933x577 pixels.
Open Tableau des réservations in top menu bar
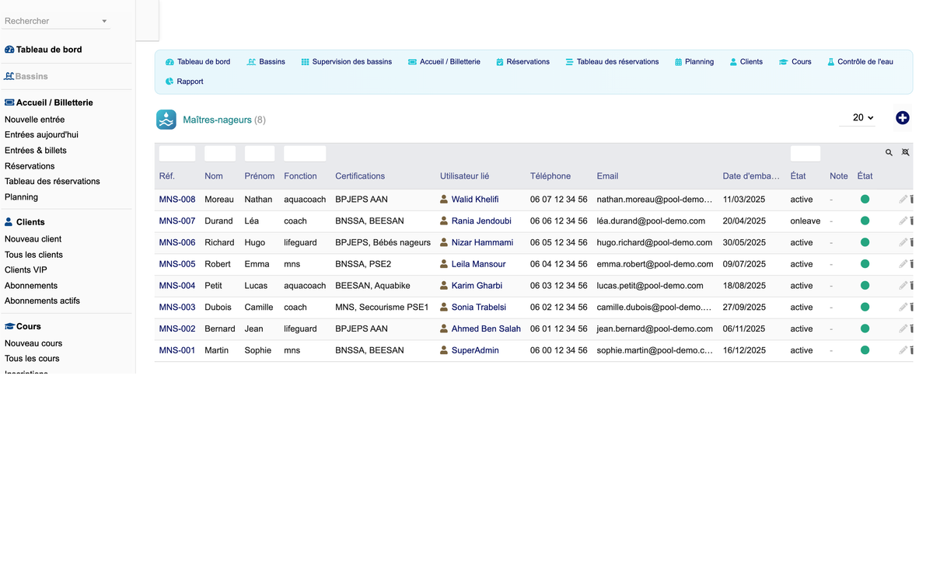click(612, 62)
